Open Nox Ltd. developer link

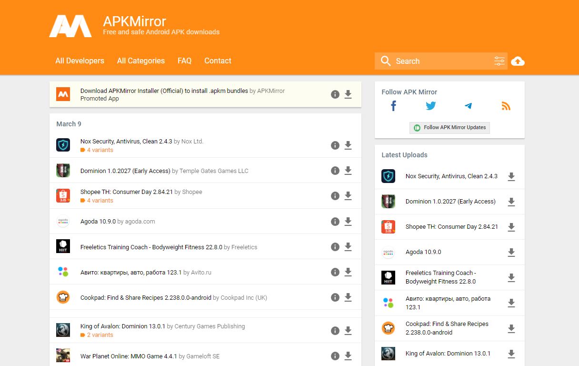tap(192, 142)
